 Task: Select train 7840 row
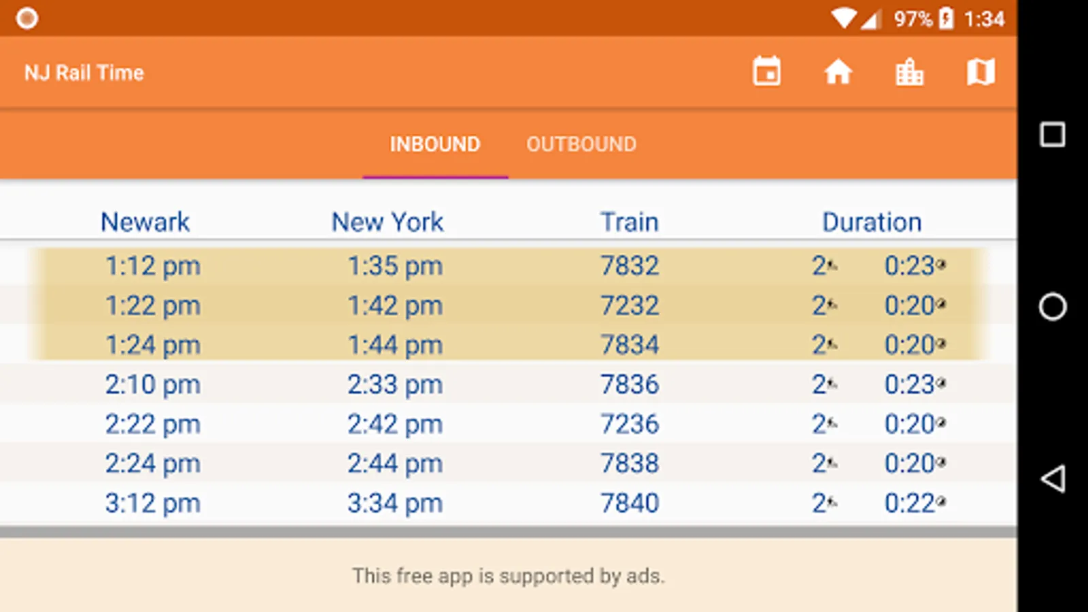tap(630, 503)
